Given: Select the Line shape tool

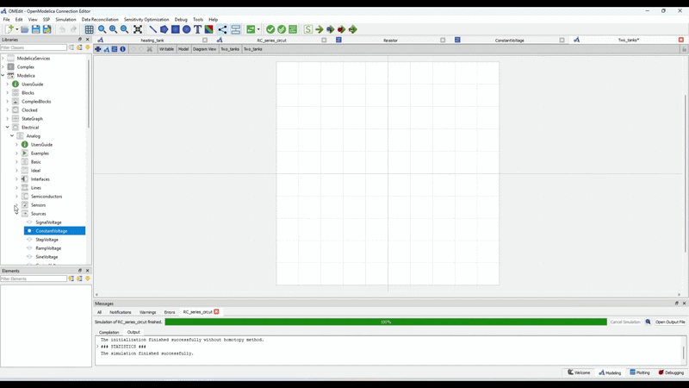Looking at the screenshot, I should click(152, 29).
